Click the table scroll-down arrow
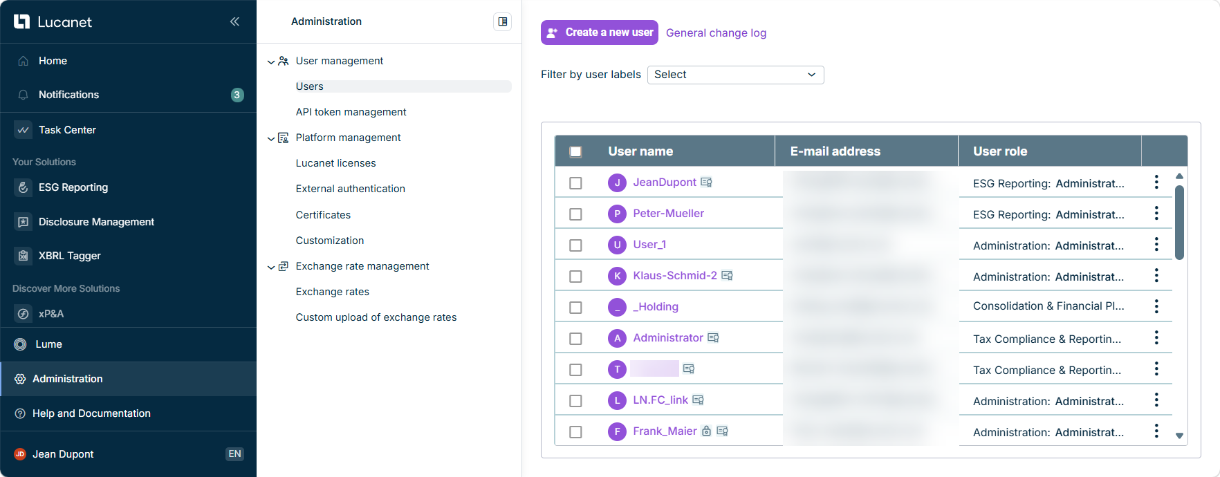The image size is (1220, 477). point(1179,436)
